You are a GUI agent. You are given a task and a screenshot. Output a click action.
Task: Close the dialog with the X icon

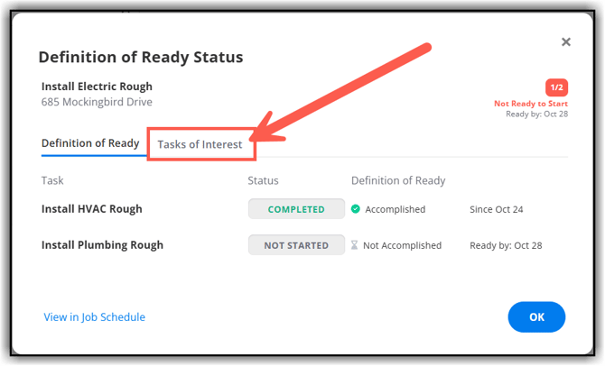tap(566, 41)
